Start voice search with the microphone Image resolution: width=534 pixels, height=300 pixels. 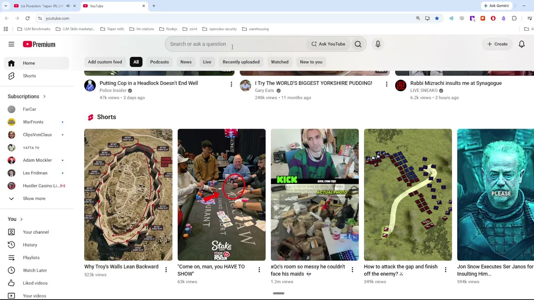378,44
